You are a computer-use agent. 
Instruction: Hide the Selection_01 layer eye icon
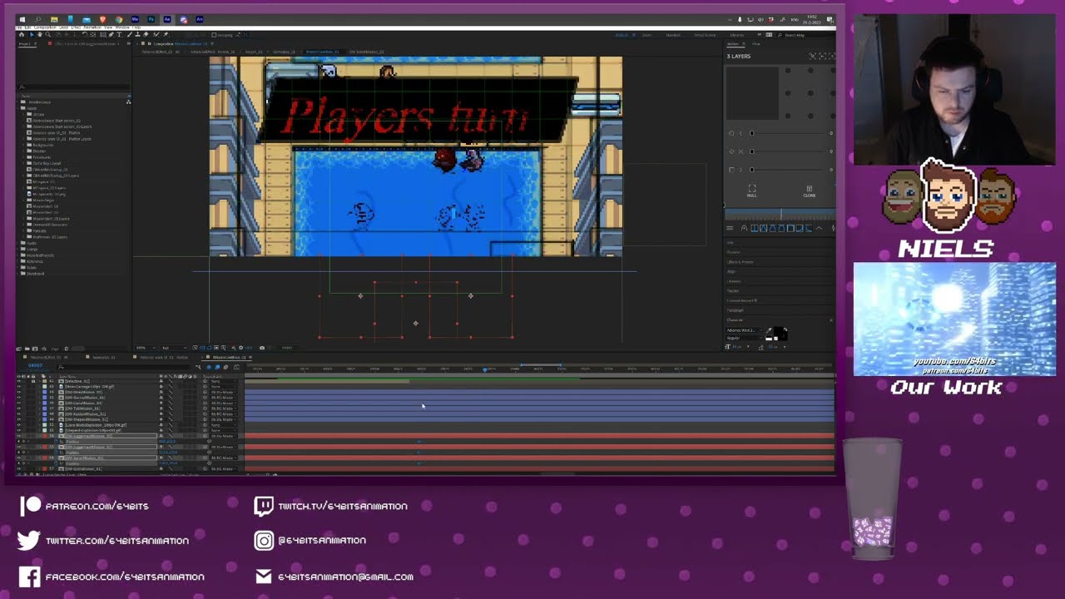(19, 381)
